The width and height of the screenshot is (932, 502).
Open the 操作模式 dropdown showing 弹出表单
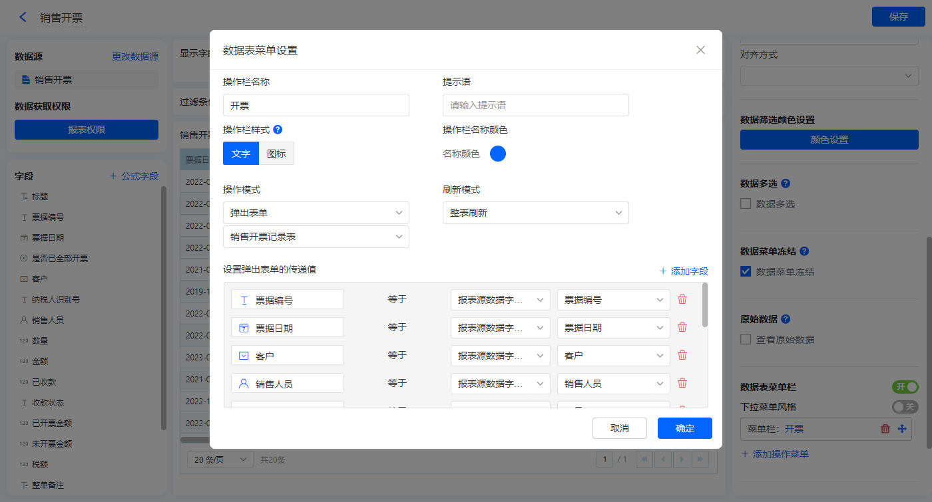316,213
